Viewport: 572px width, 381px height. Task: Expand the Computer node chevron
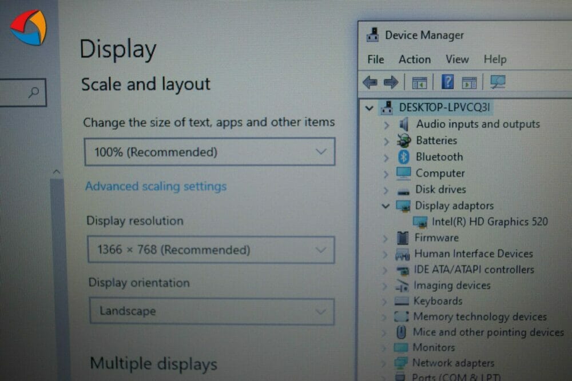(x=386, y=174)
